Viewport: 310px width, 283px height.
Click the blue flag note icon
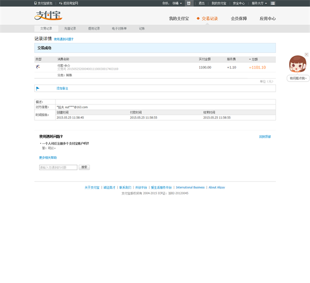tap(38, 88)
